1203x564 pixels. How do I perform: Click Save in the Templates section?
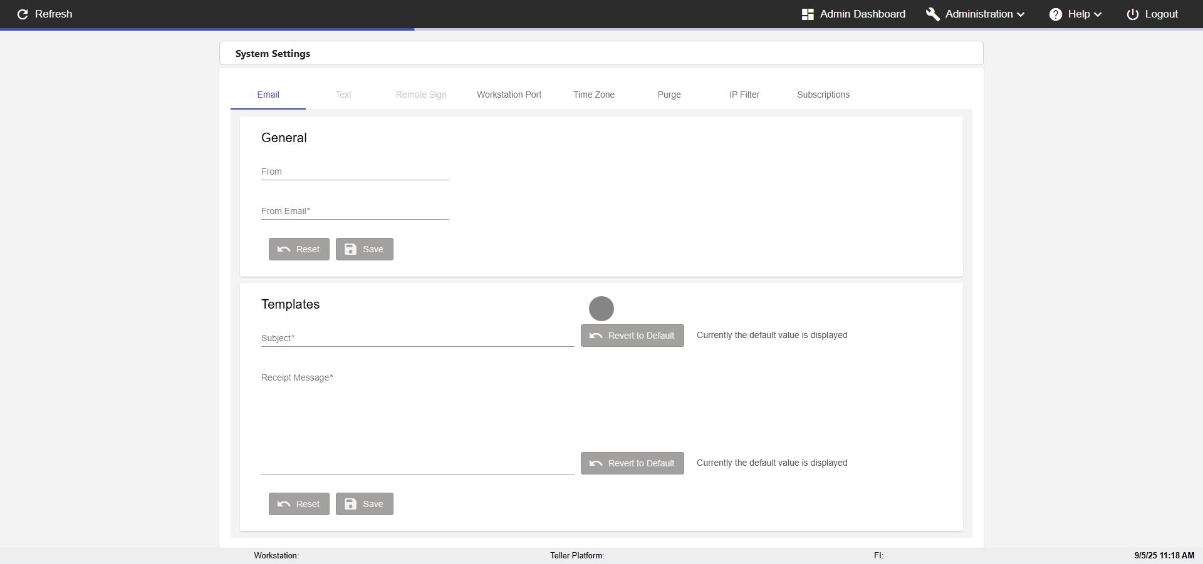365,504
